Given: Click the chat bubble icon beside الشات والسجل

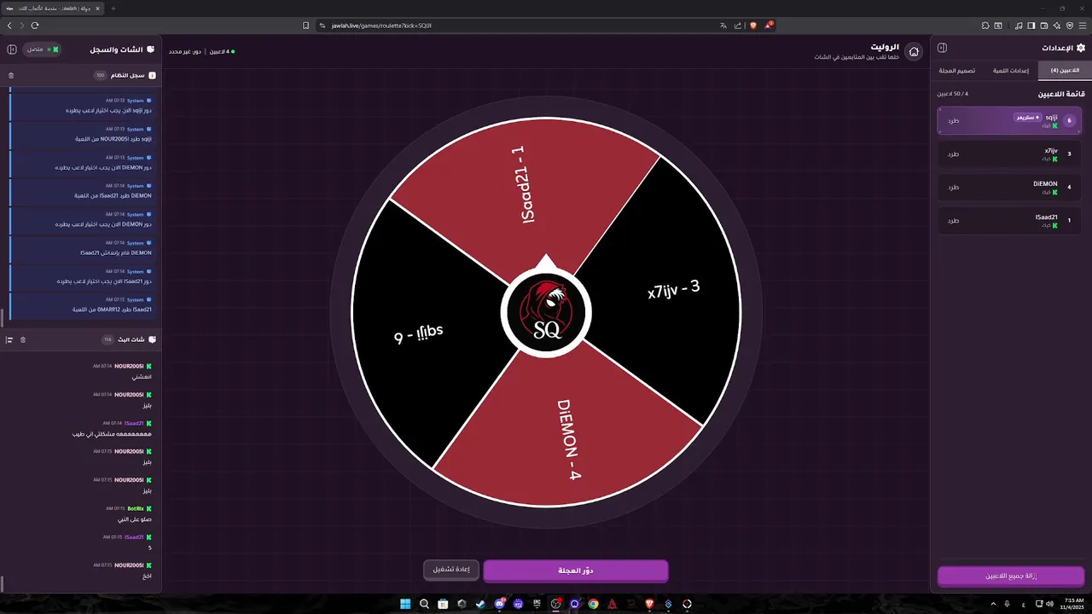Looking at the screenshot, I should (151, 49).
